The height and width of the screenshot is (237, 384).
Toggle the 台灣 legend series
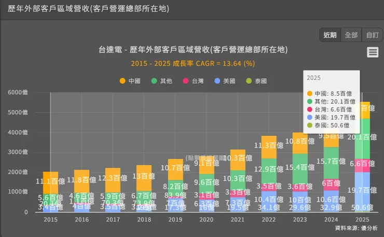point(193,81)
